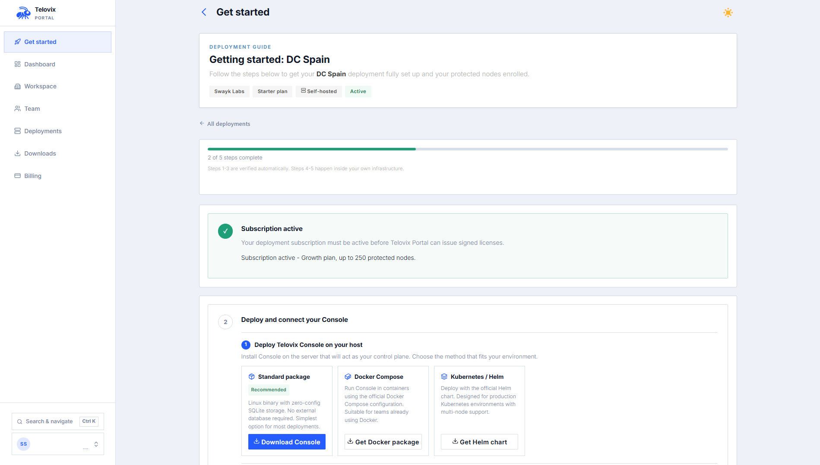
Task: Click the Ctrl K shortcut badge
Action: (89, 421)
